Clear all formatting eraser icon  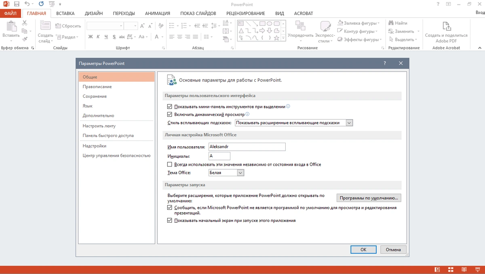(x=160, y=26)
